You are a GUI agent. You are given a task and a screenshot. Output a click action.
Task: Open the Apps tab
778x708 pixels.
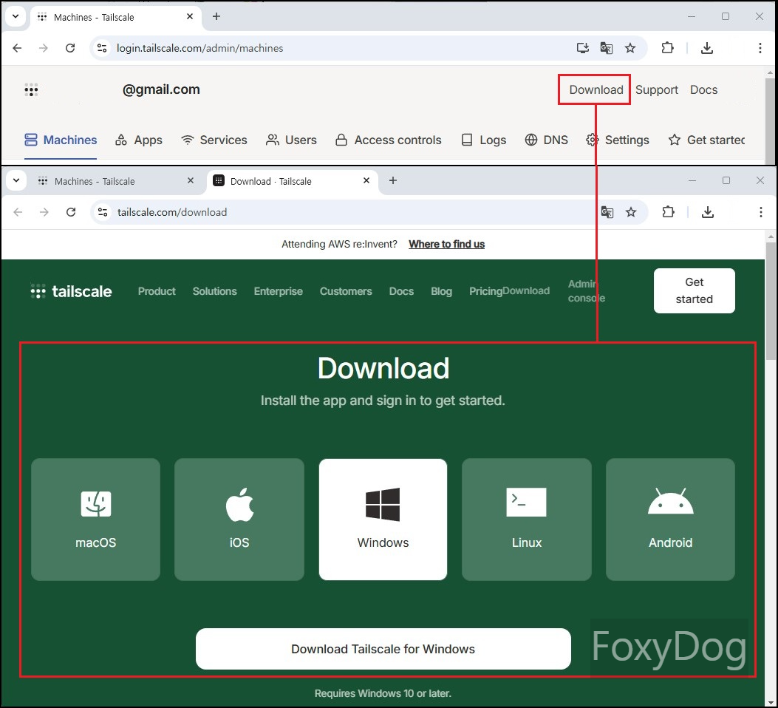click(x=138, y=140)
